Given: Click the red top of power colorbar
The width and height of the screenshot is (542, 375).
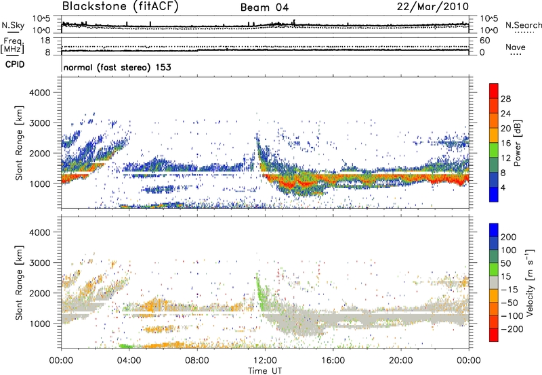Looking at the screenshot, I should pos(494,91).
